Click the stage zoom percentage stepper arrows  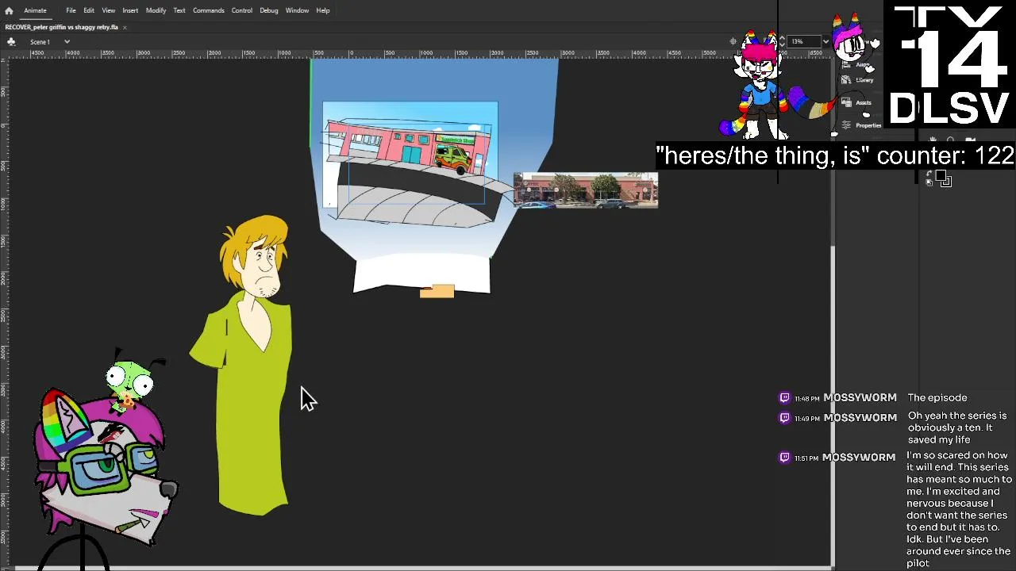(782, 41)
